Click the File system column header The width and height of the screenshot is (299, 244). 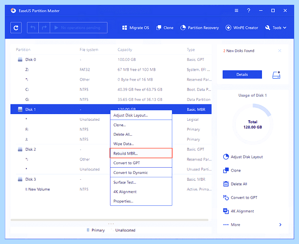(x=89, y=50)
